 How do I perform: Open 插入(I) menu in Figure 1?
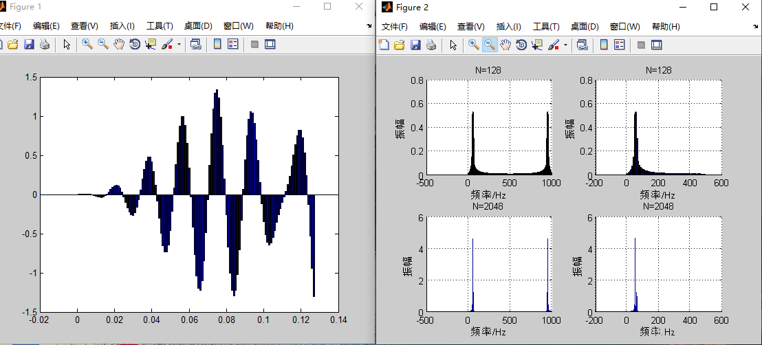[122, 26]
